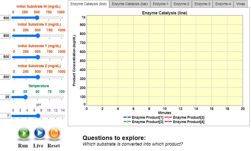Screen dimensions: 251x151
Task: Open the Enzyme-1 tab
Action: [x=161, y=4]
